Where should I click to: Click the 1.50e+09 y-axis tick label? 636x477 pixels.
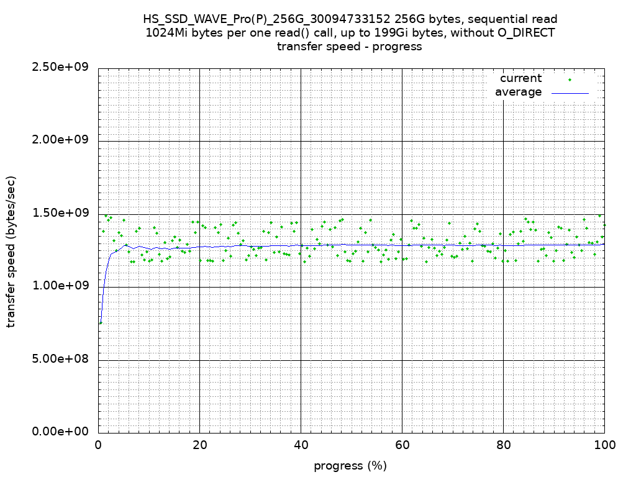pyautogui.click(x=61, y=213)
